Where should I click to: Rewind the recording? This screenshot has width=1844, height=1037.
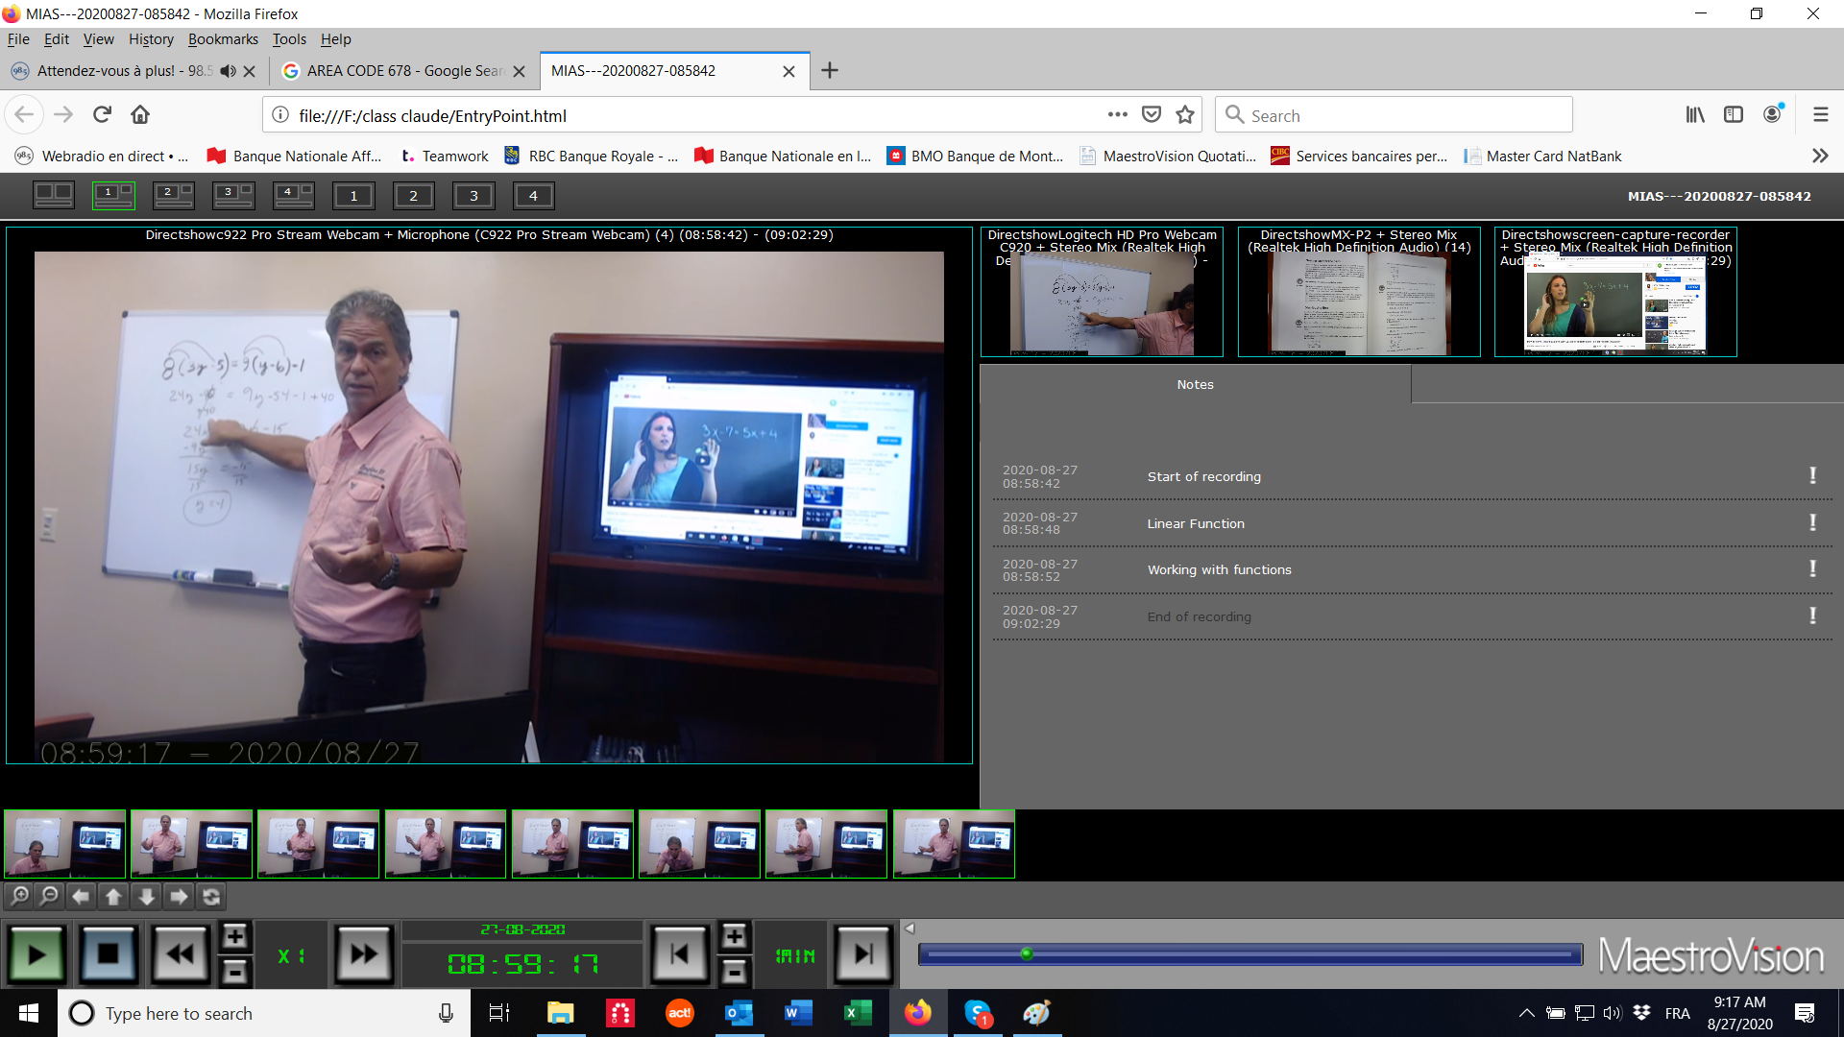click(x=180, y=954)
